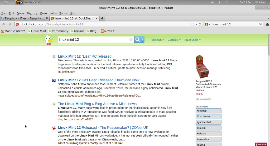Open the Forums bookmark
Viewport: 270px width, 146px height.
[78, 31]
